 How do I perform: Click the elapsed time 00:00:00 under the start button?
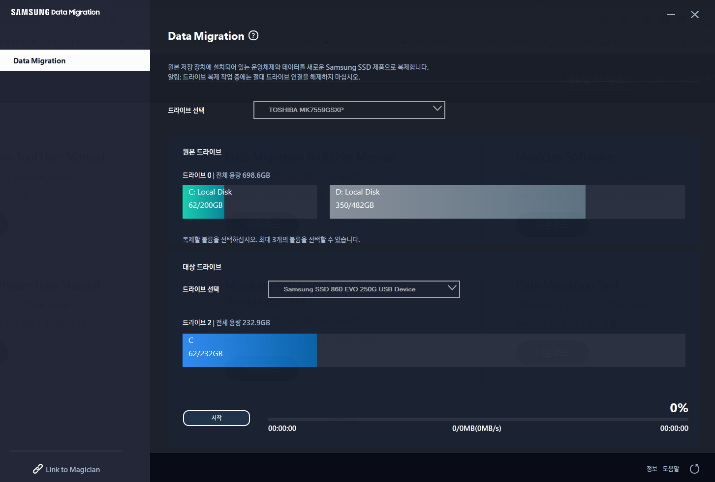tap(282, 428)
